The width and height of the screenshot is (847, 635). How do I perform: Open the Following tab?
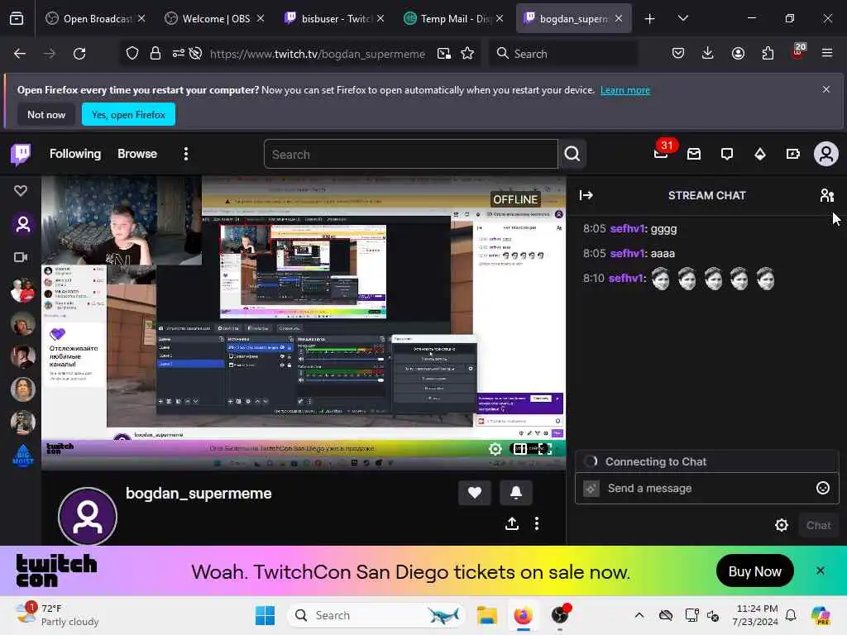(x=75, y=154)
